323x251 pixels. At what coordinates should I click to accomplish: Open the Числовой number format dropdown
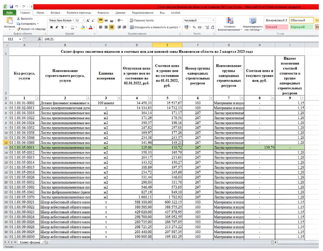coord(213,20)
